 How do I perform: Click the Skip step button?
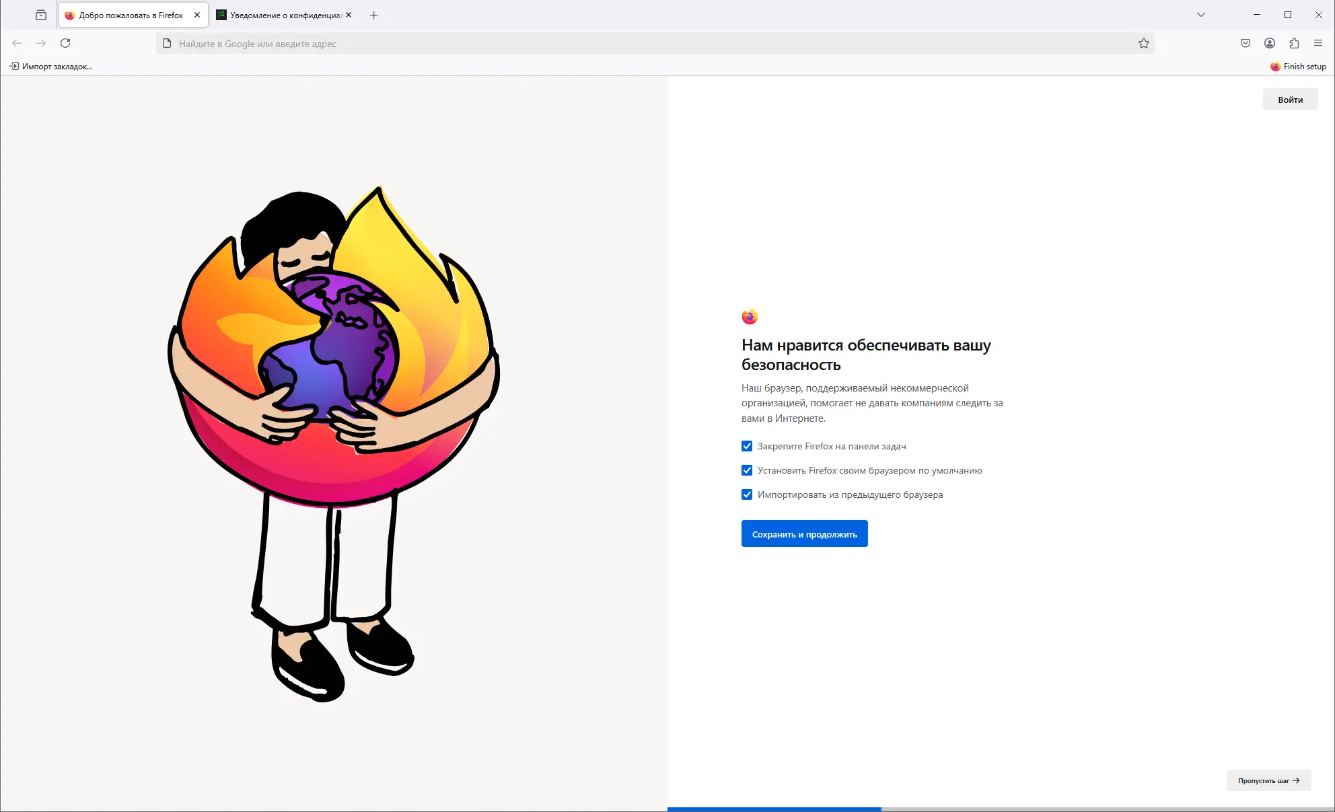click(1268, 780)
